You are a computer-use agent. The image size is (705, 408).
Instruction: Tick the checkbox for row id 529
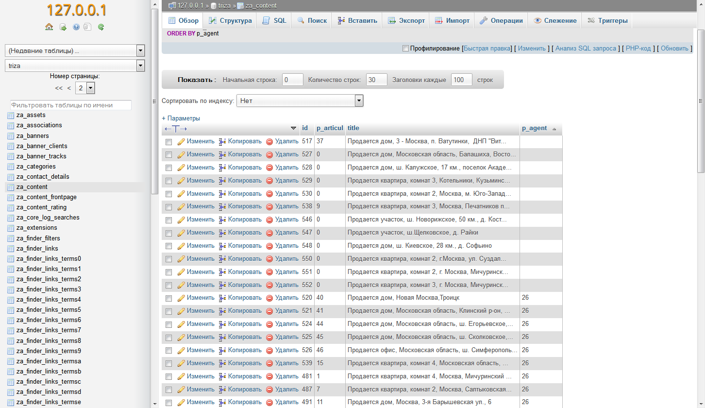tap(168, 181)
